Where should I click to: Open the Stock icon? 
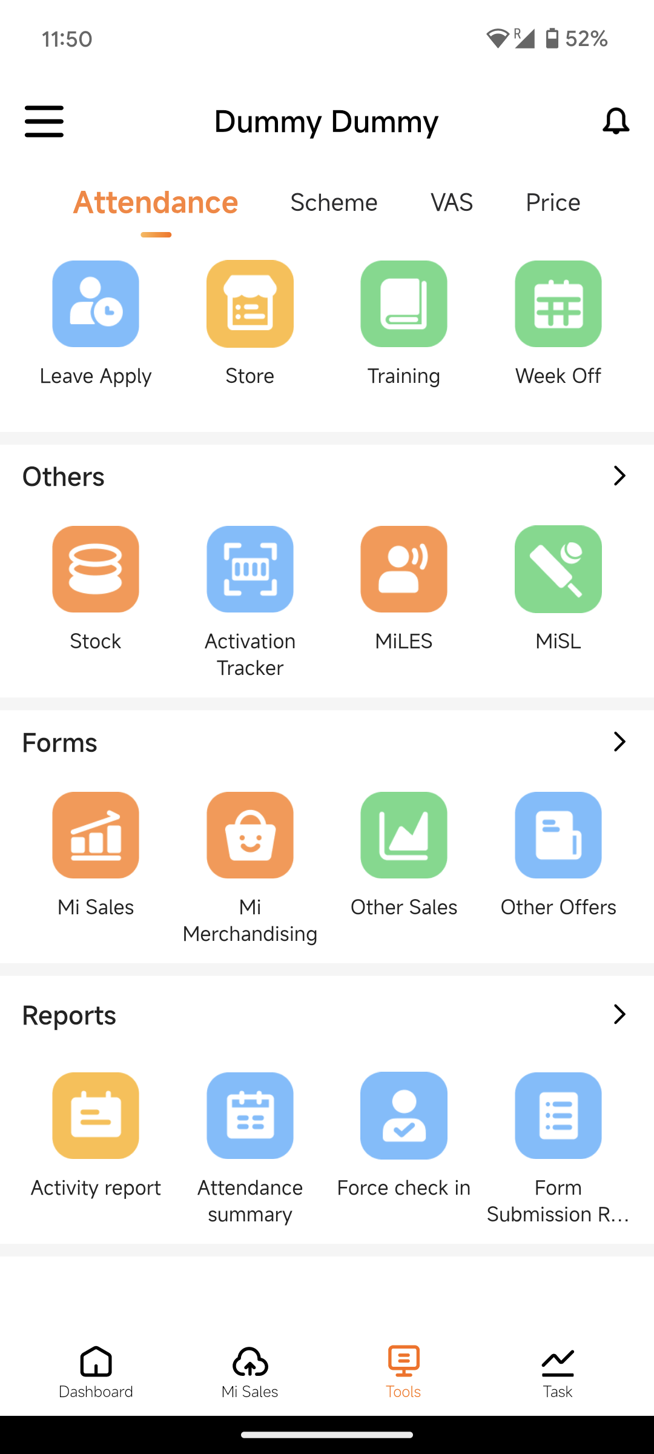point(96,569)
